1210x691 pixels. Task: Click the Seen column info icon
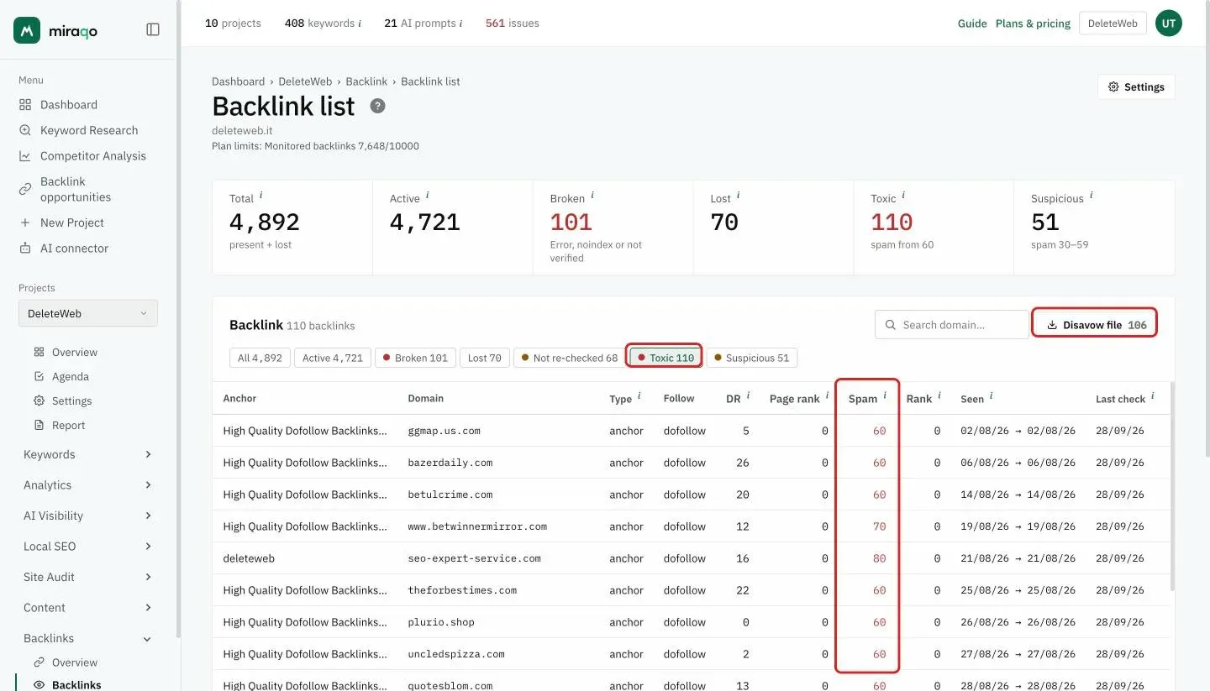pyautogui.click(x=991, y=395)
